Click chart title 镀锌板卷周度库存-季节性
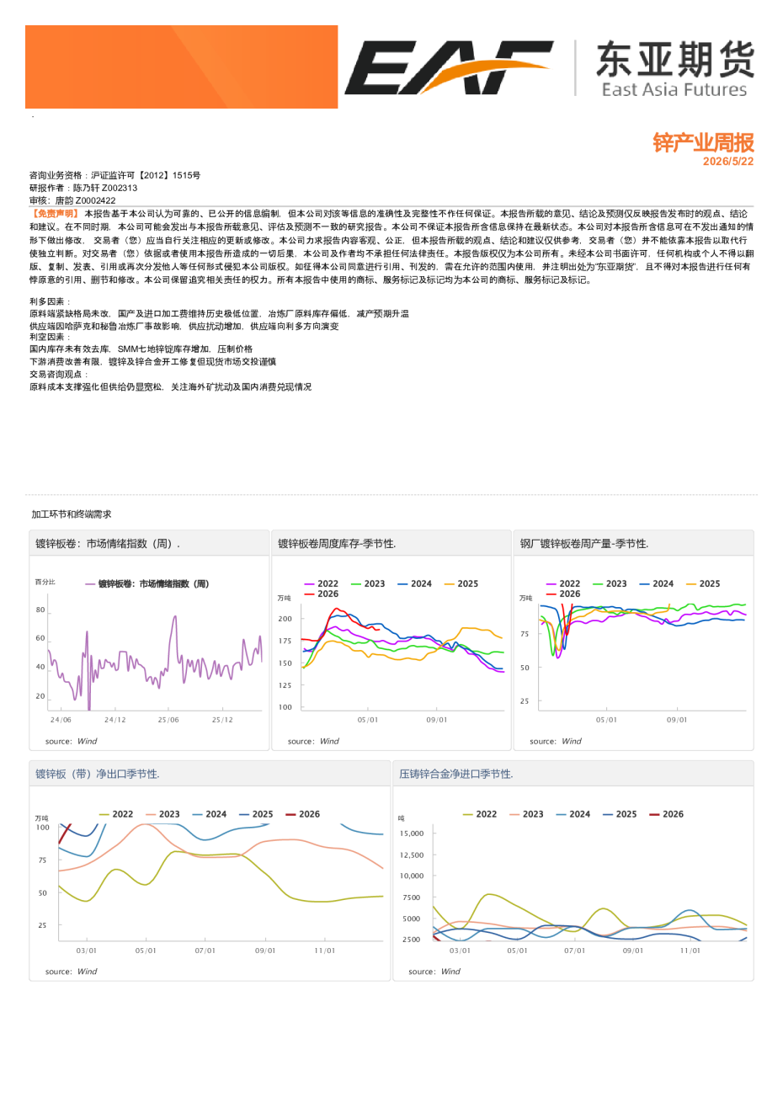This screenshot has width=783, height=1097. [x=337, y=544]
